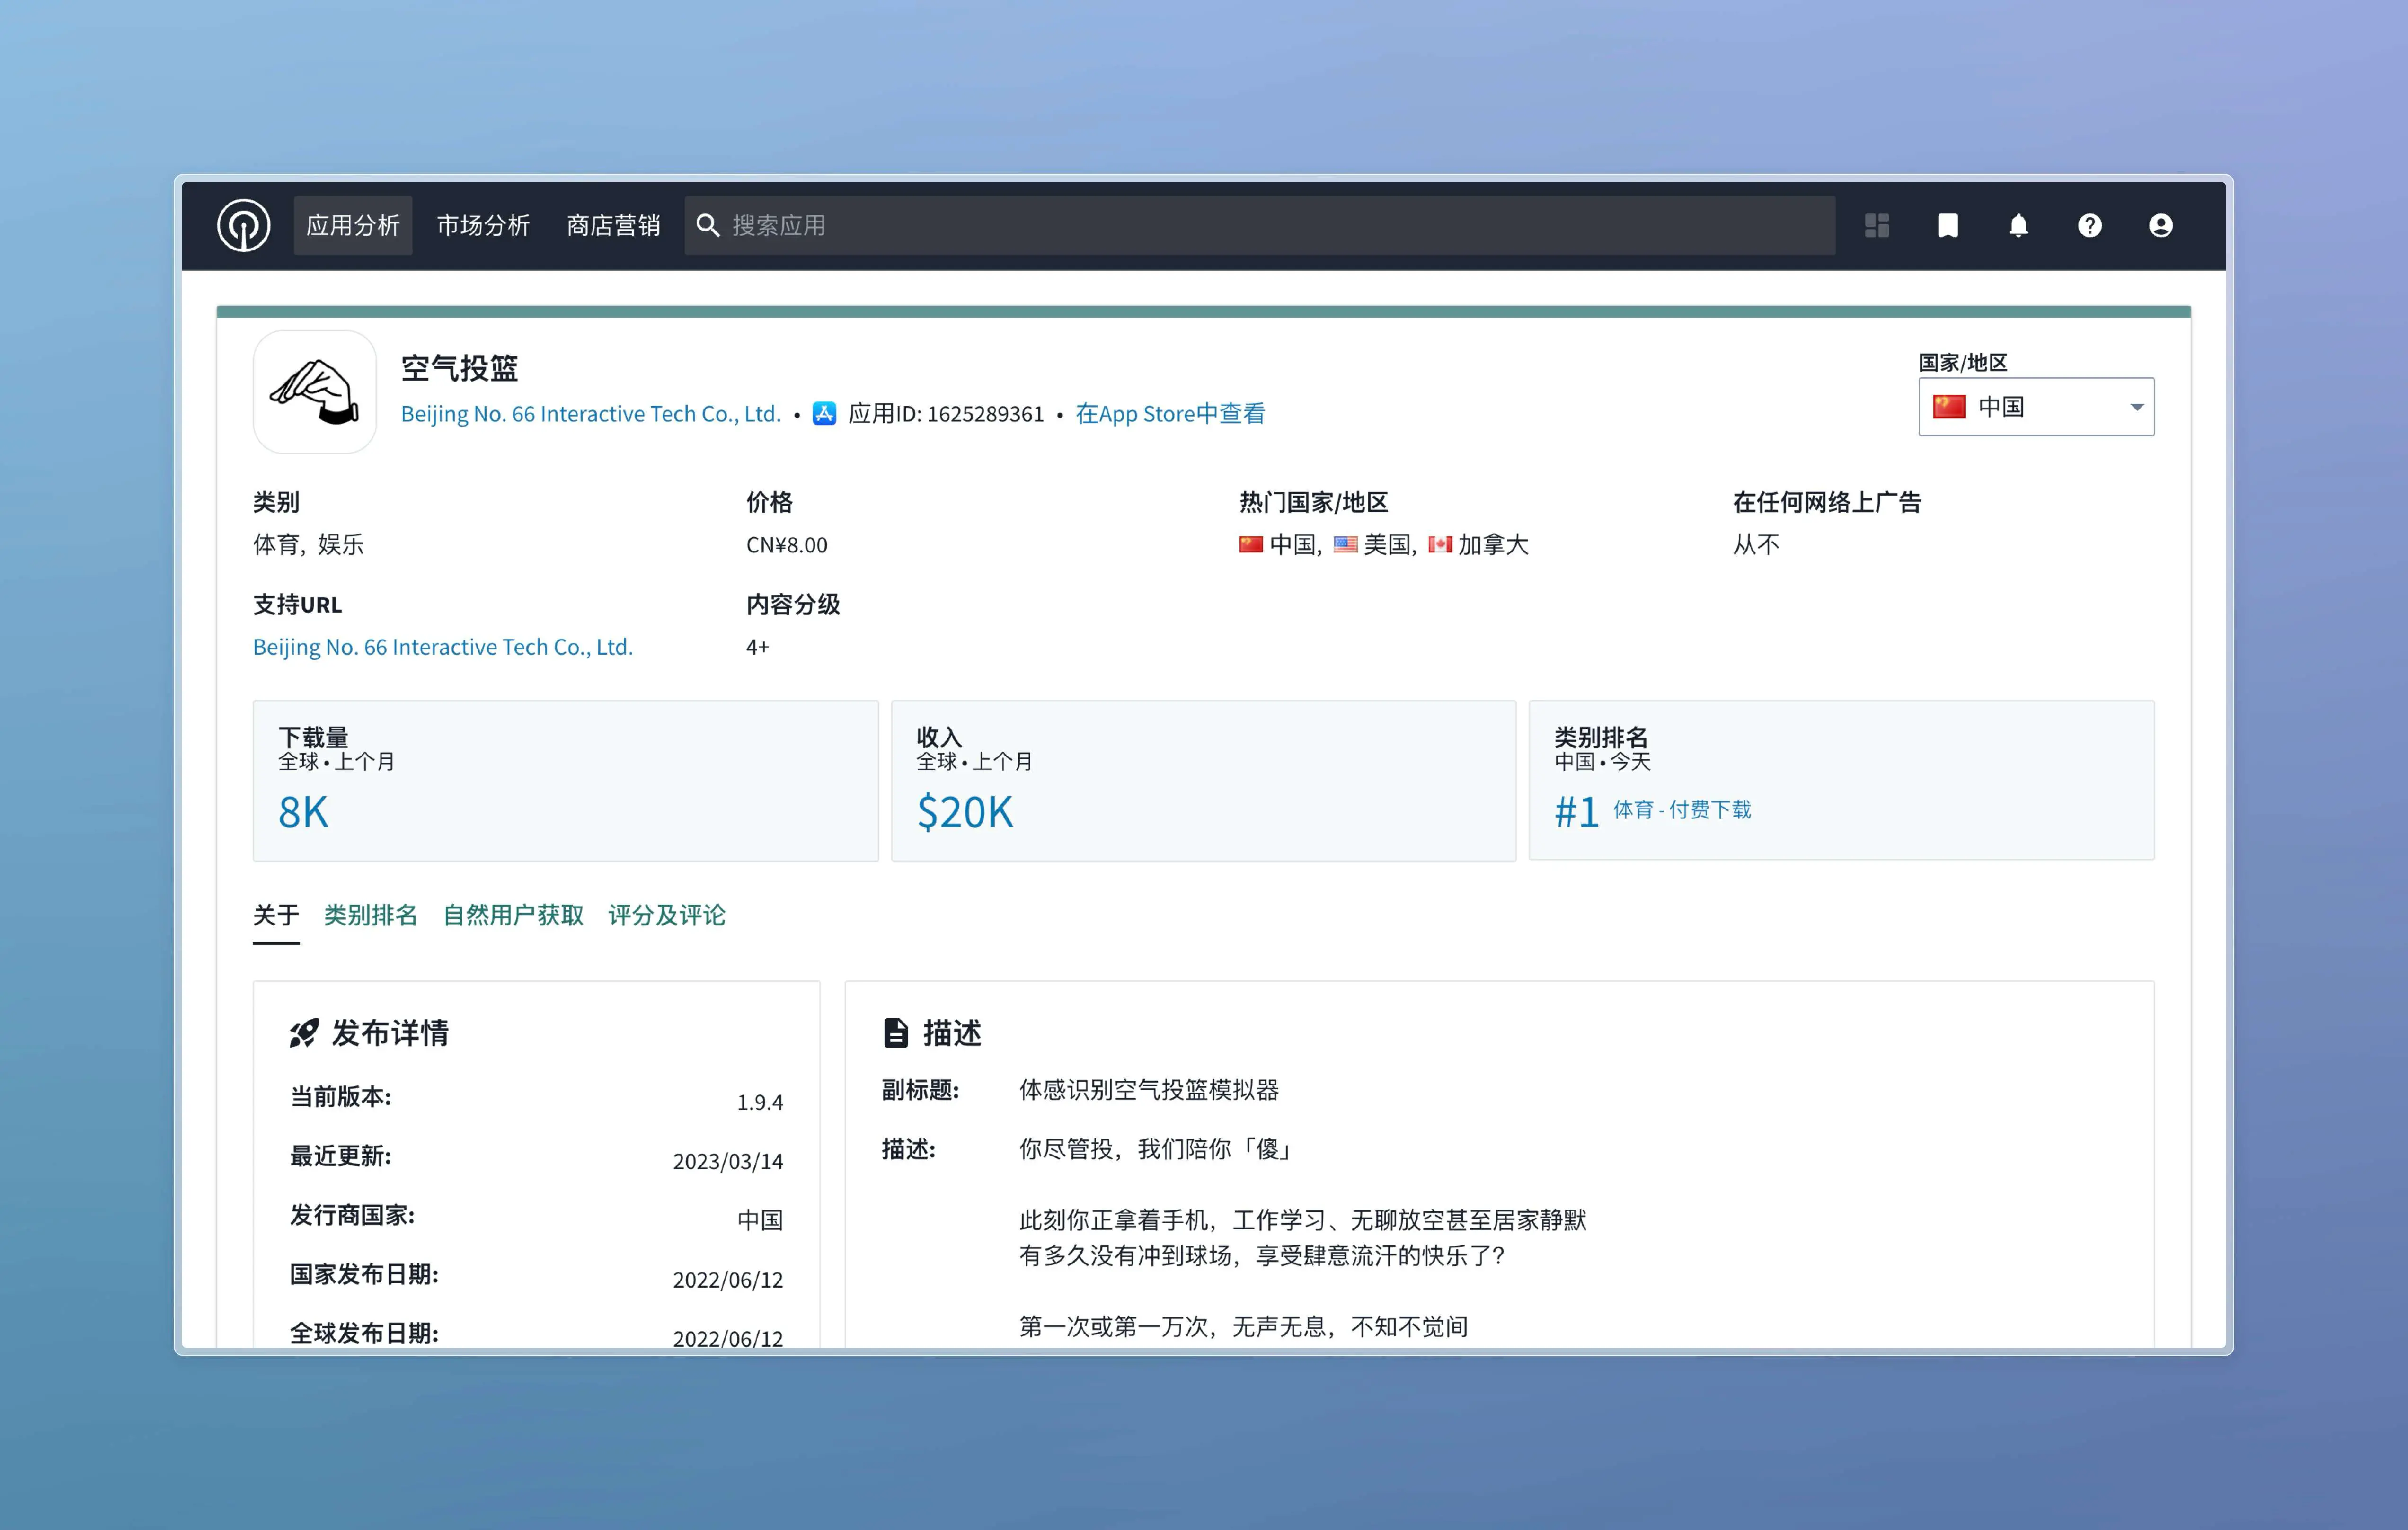Click the China flag in 热门国家/地区
This screenshot has height=1530, width=2408.
click(x=1251, y=545)
